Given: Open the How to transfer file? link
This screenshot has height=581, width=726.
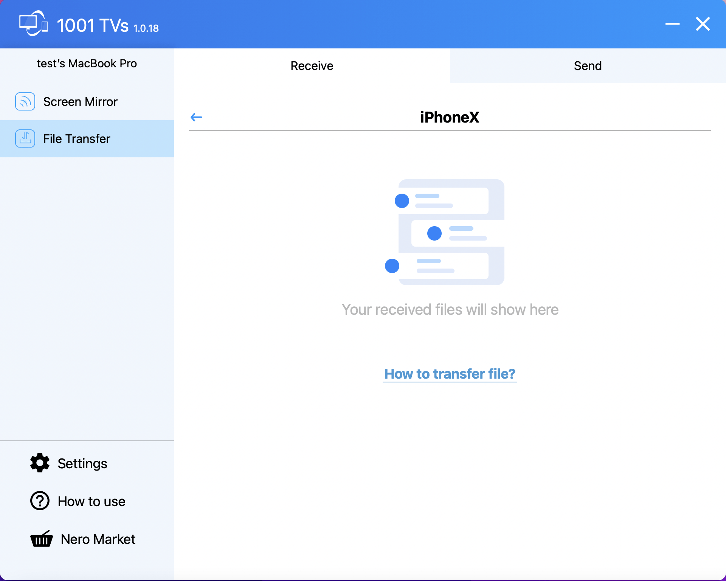Looking at the screenshot, I should 450,374.
